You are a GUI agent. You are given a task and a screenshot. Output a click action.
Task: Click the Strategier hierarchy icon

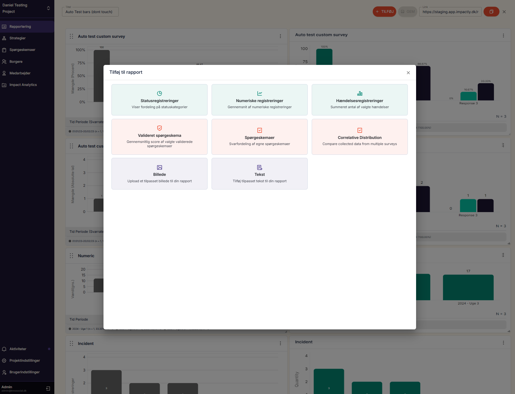pyautogui.click(x=4, y=38)
